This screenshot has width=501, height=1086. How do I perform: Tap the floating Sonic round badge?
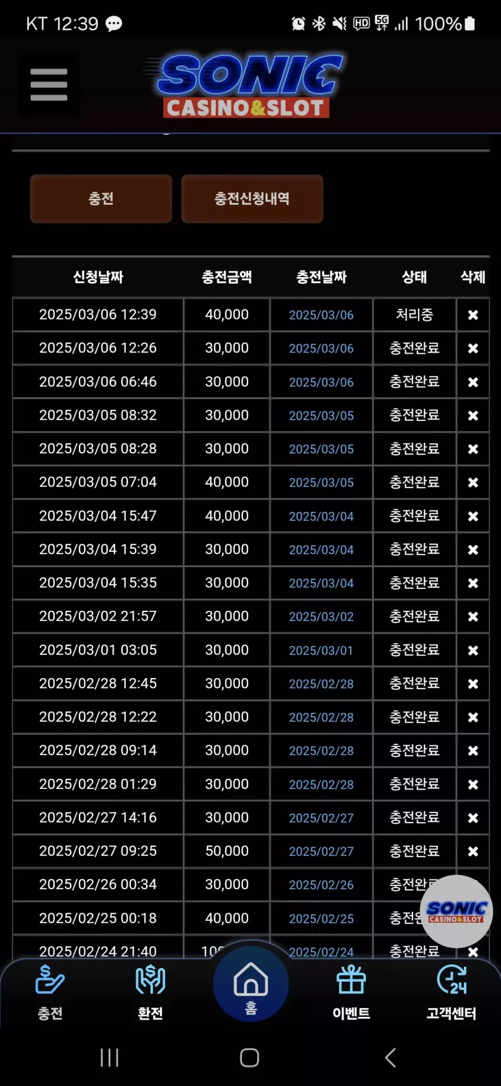456,911
